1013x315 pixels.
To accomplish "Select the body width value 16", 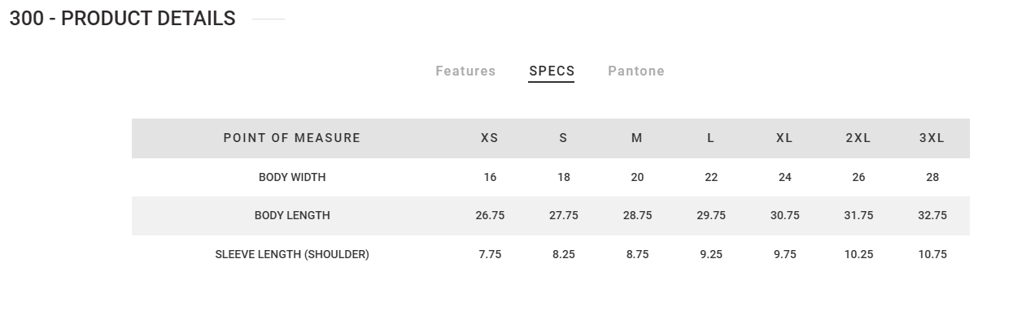I will pyautogui.click(x=490, y=177).
